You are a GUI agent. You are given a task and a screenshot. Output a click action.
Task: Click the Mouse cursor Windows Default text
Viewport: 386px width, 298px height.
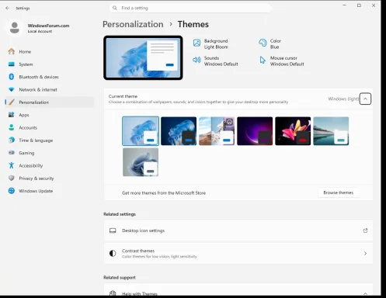(287, 64)
